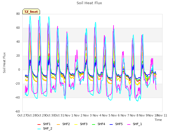Click the Nov 8 x-axis date label

(134, 115)
